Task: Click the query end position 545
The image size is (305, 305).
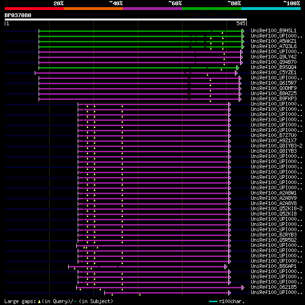Action: click(241, 23)
